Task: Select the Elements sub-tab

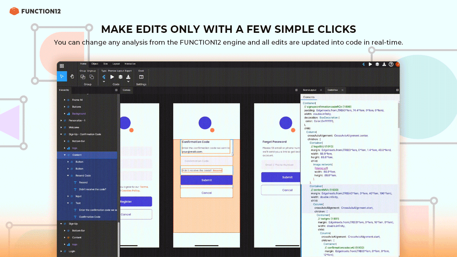Action: [x=309, y=97]
